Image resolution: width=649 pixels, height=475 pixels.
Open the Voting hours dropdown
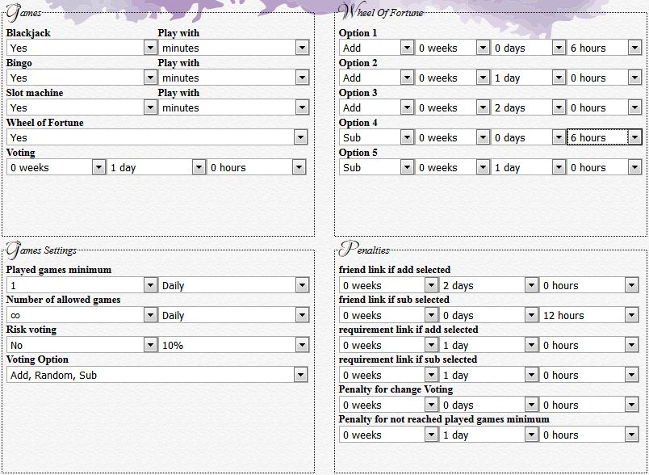pos(257,167)
